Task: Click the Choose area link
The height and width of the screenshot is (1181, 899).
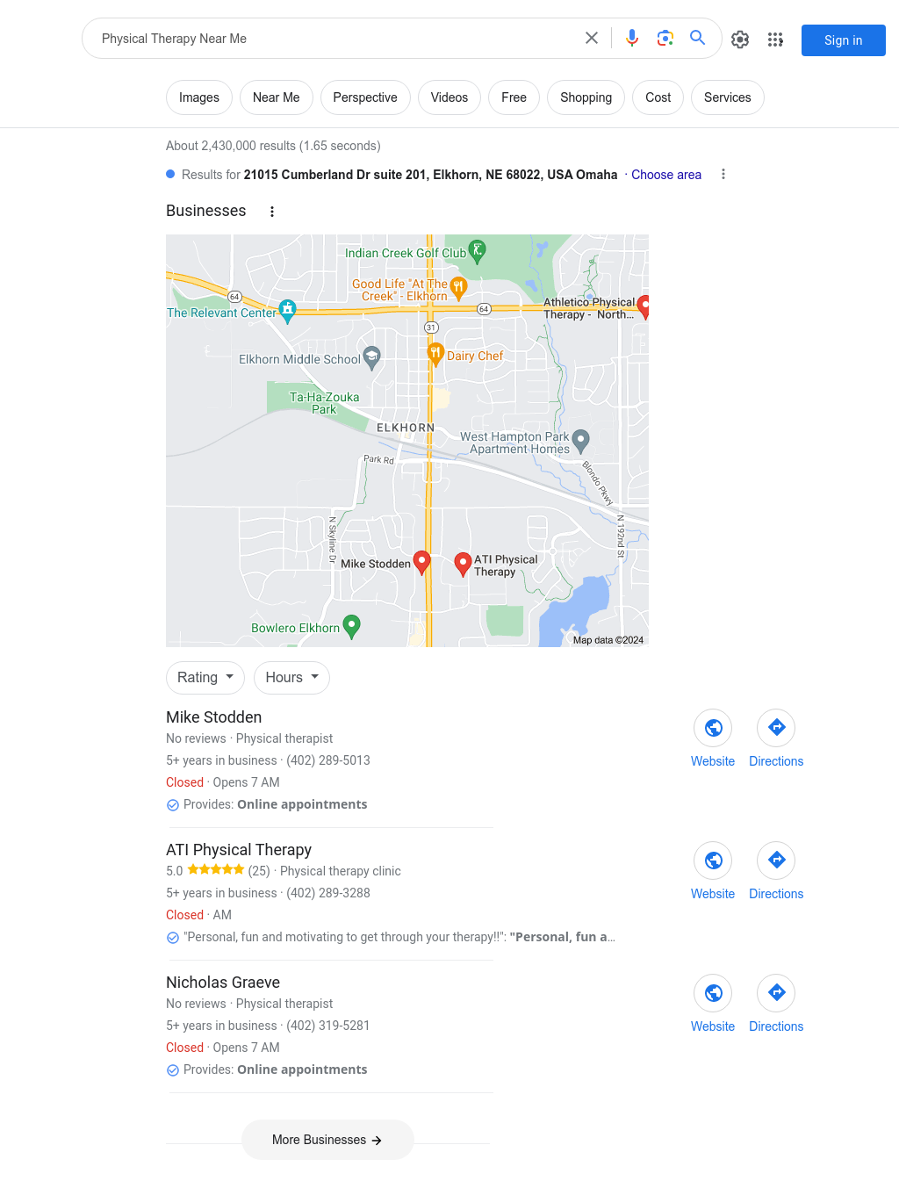Action: pos(666,175)
